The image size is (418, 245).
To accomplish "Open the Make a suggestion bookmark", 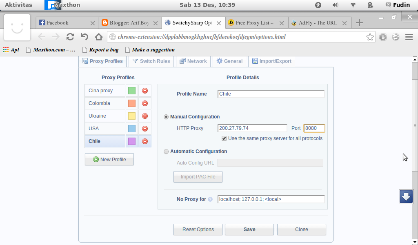I will (x=150, y=49).
